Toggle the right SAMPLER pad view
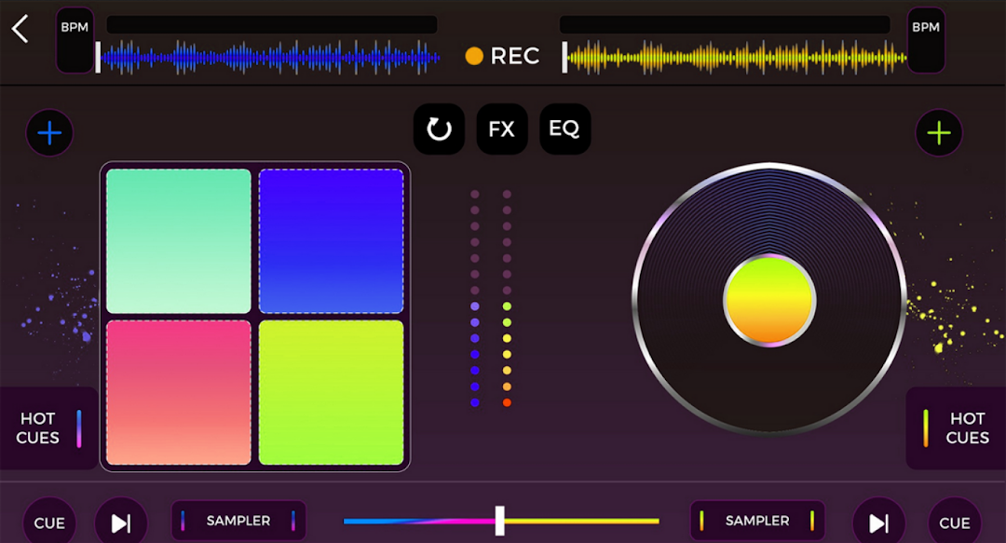Viewport: 1006px width, 543px height. pyautogui.click(x=757, y=521)
